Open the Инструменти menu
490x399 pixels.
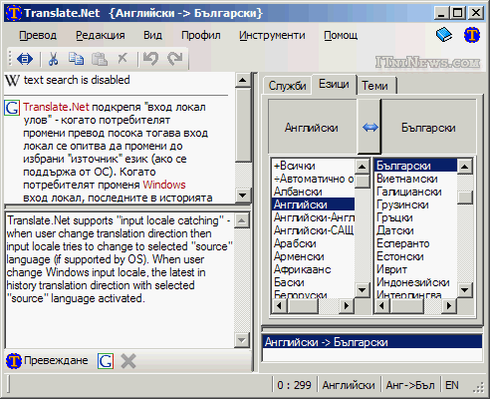tap(272, 35)
